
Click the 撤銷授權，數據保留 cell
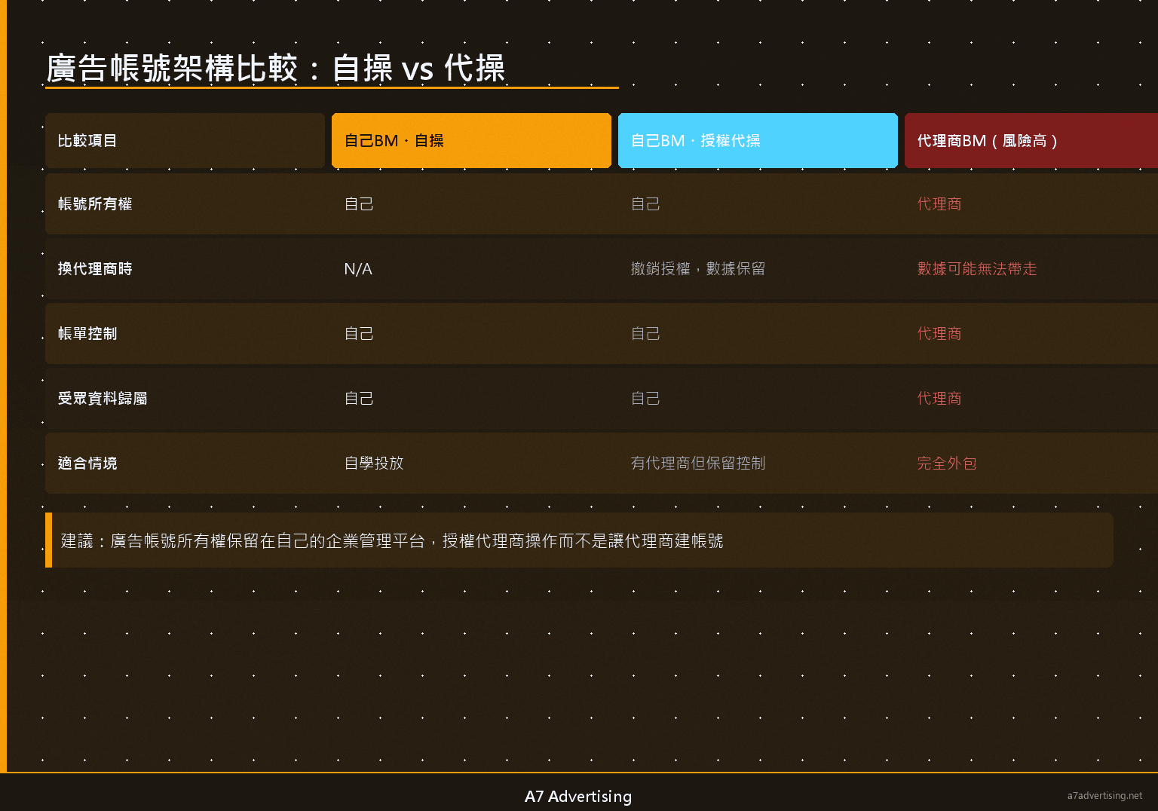pyautogui.click(x=698, y=269)
